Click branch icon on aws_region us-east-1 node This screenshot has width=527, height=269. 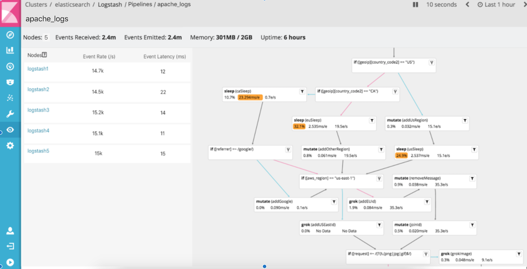379,179
